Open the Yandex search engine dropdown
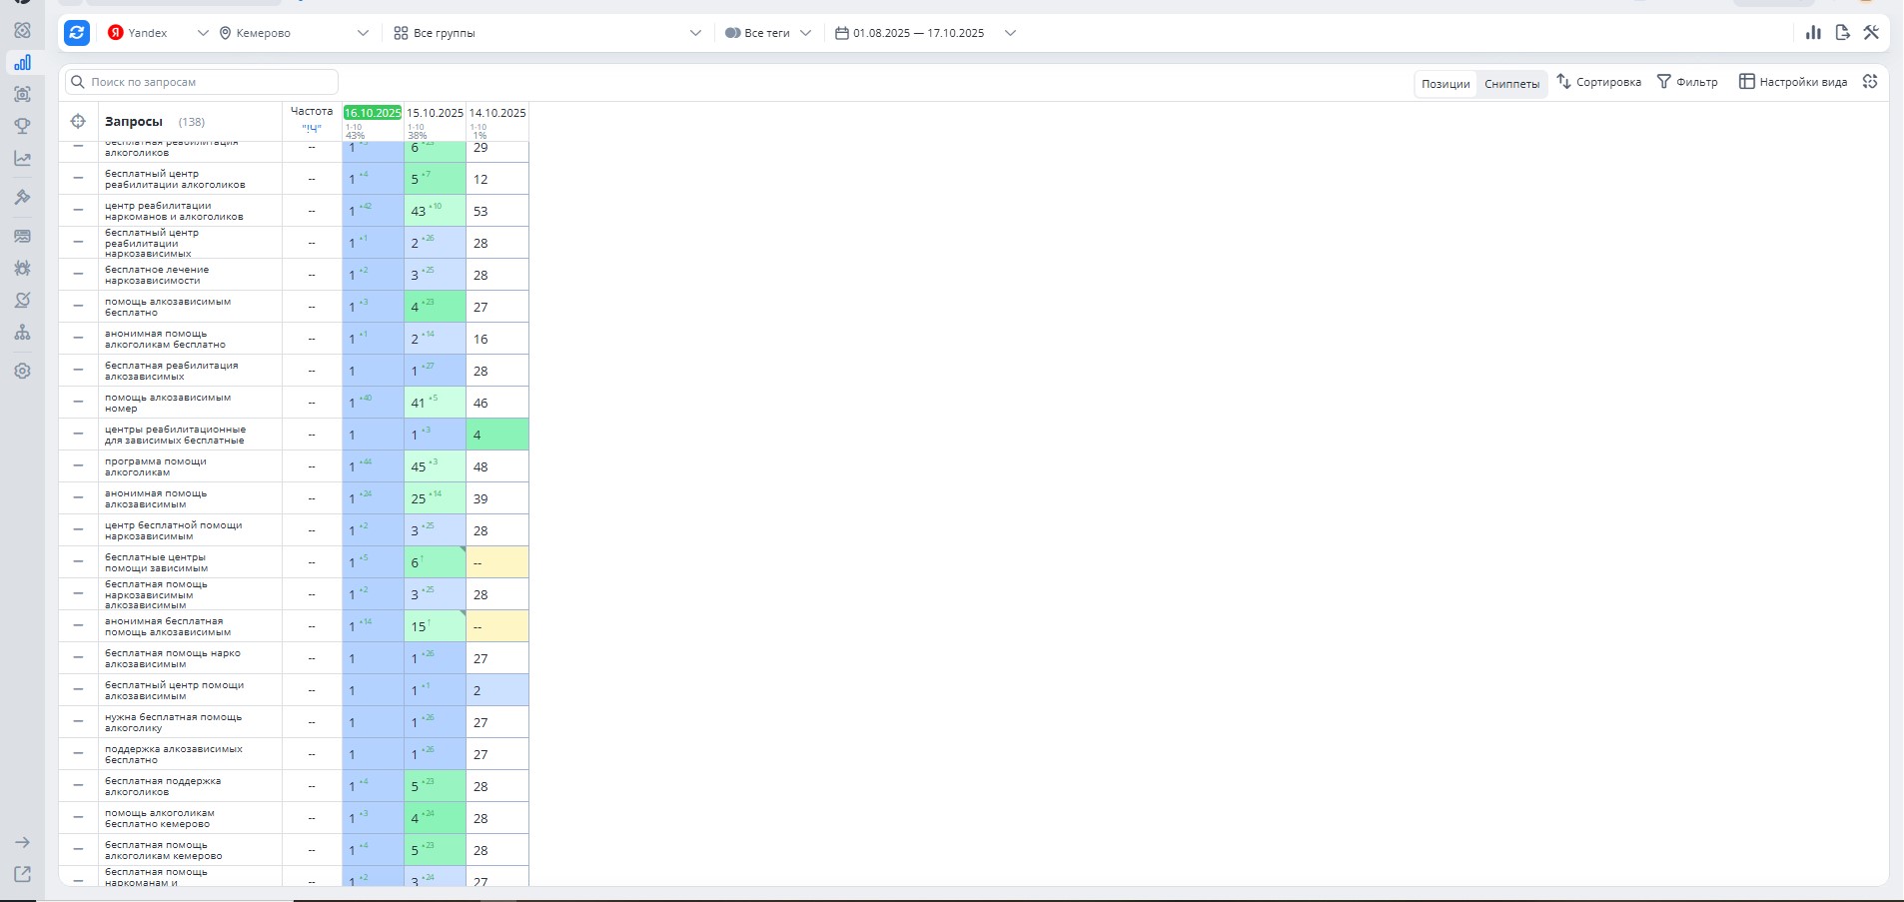Image resolution: width=1904 pixels, height=902 pixels. (159, 33)
